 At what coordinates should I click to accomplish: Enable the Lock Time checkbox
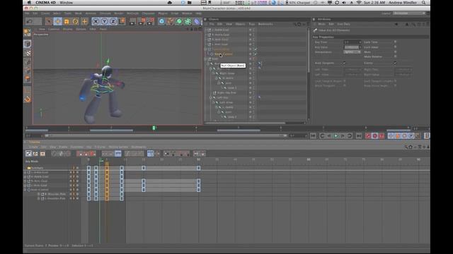(x=395, y=42)
